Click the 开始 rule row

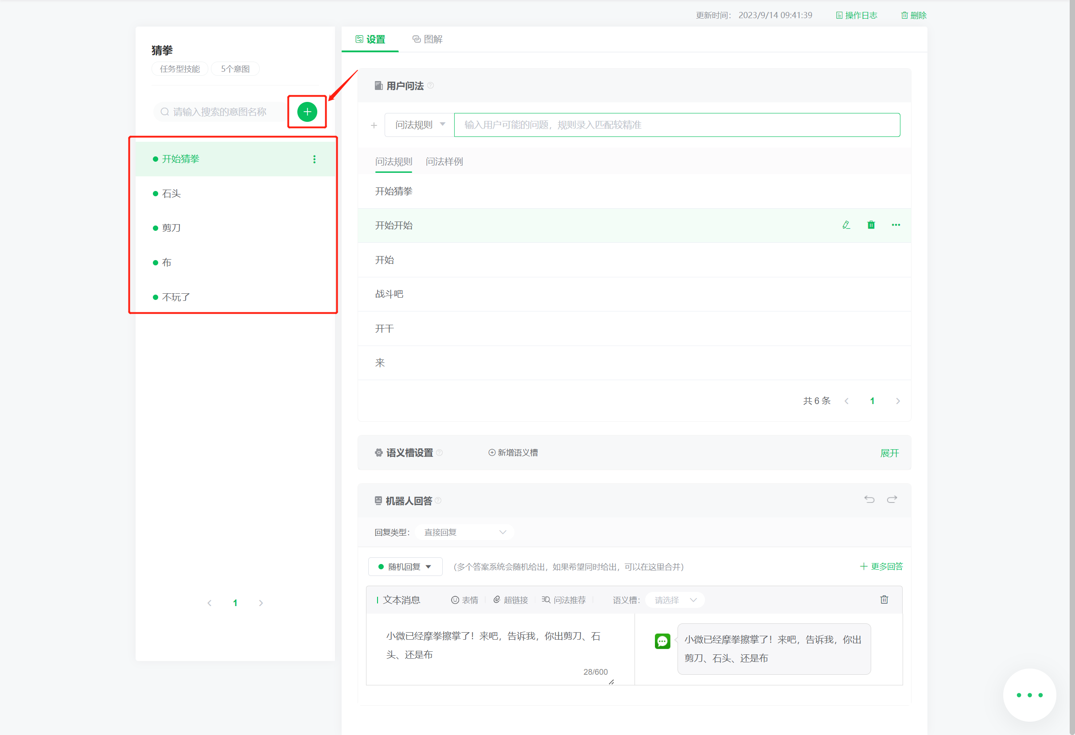pos(634,260)
